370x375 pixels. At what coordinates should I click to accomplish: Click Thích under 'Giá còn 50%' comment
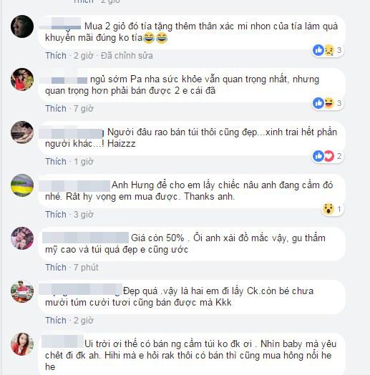pos(56,268)
